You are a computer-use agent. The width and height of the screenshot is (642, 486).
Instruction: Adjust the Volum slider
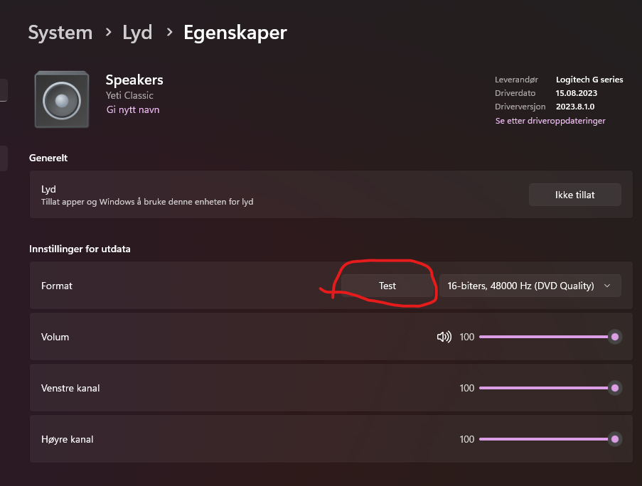pyautogui.click(x=551, y=337)
